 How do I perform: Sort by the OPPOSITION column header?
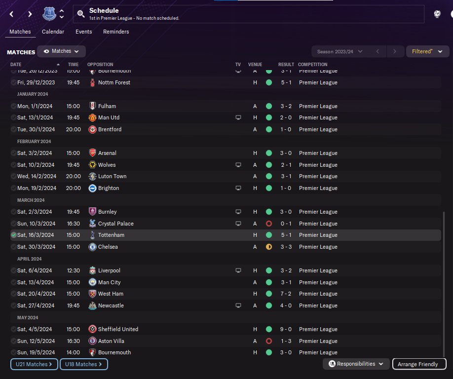point(100,65)
